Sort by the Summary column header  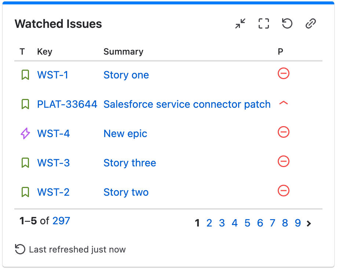click(x=123, y=52)
